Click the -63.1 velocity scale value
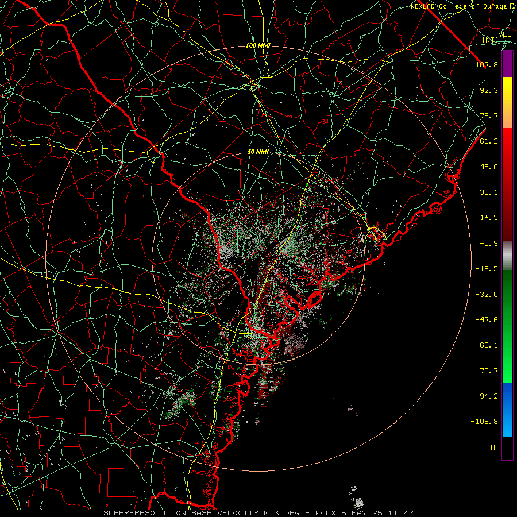Screen dimensions: 517x517 click(x=487, y=345)
